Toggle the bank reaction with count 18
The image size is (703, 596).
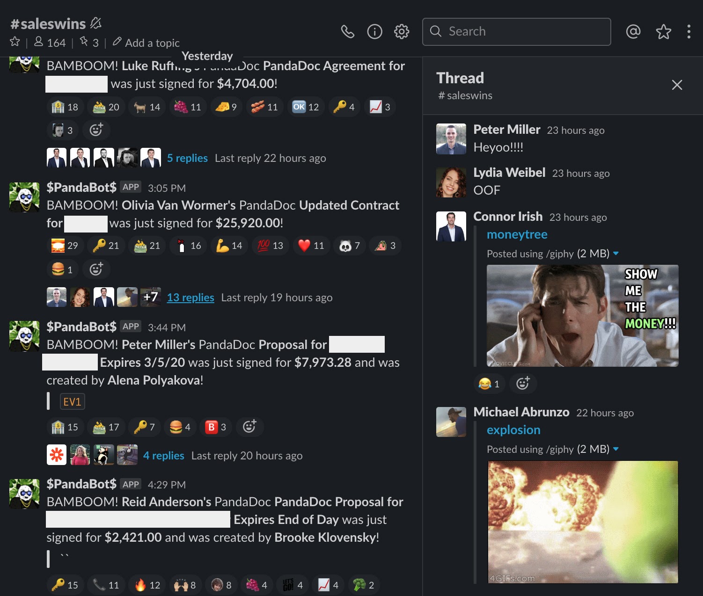pyautogui.click(x=65, y=107)
